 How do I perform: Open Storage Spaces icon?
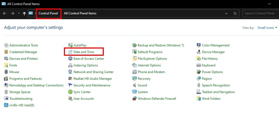tap(6, 92)
